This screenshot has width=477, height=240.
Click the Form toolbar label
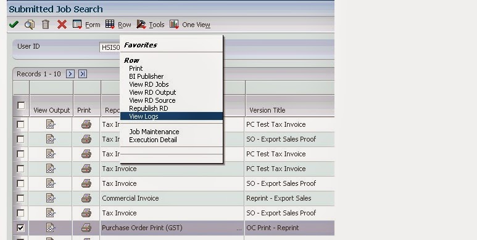(x=93, y=25)
